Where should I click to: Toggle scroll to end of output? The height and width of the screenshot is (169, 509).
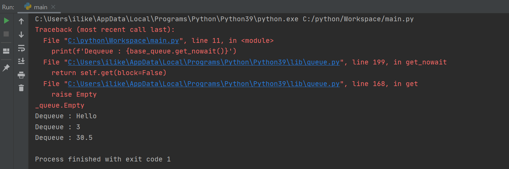tap(21, 61)
